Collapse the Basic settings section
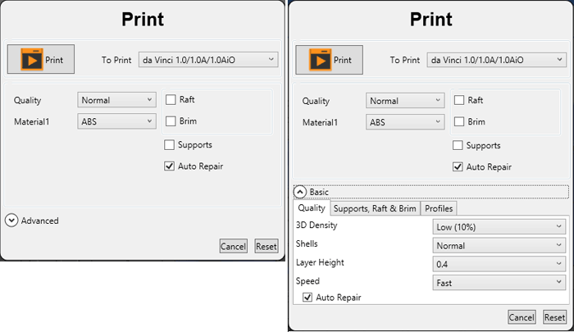This screenshot has width=574, height=332. tap(300, 192)
